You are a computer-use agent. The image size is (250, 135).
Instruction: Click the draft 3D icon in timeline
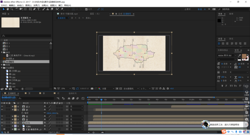pyautogui.click(x=64, y=99)
